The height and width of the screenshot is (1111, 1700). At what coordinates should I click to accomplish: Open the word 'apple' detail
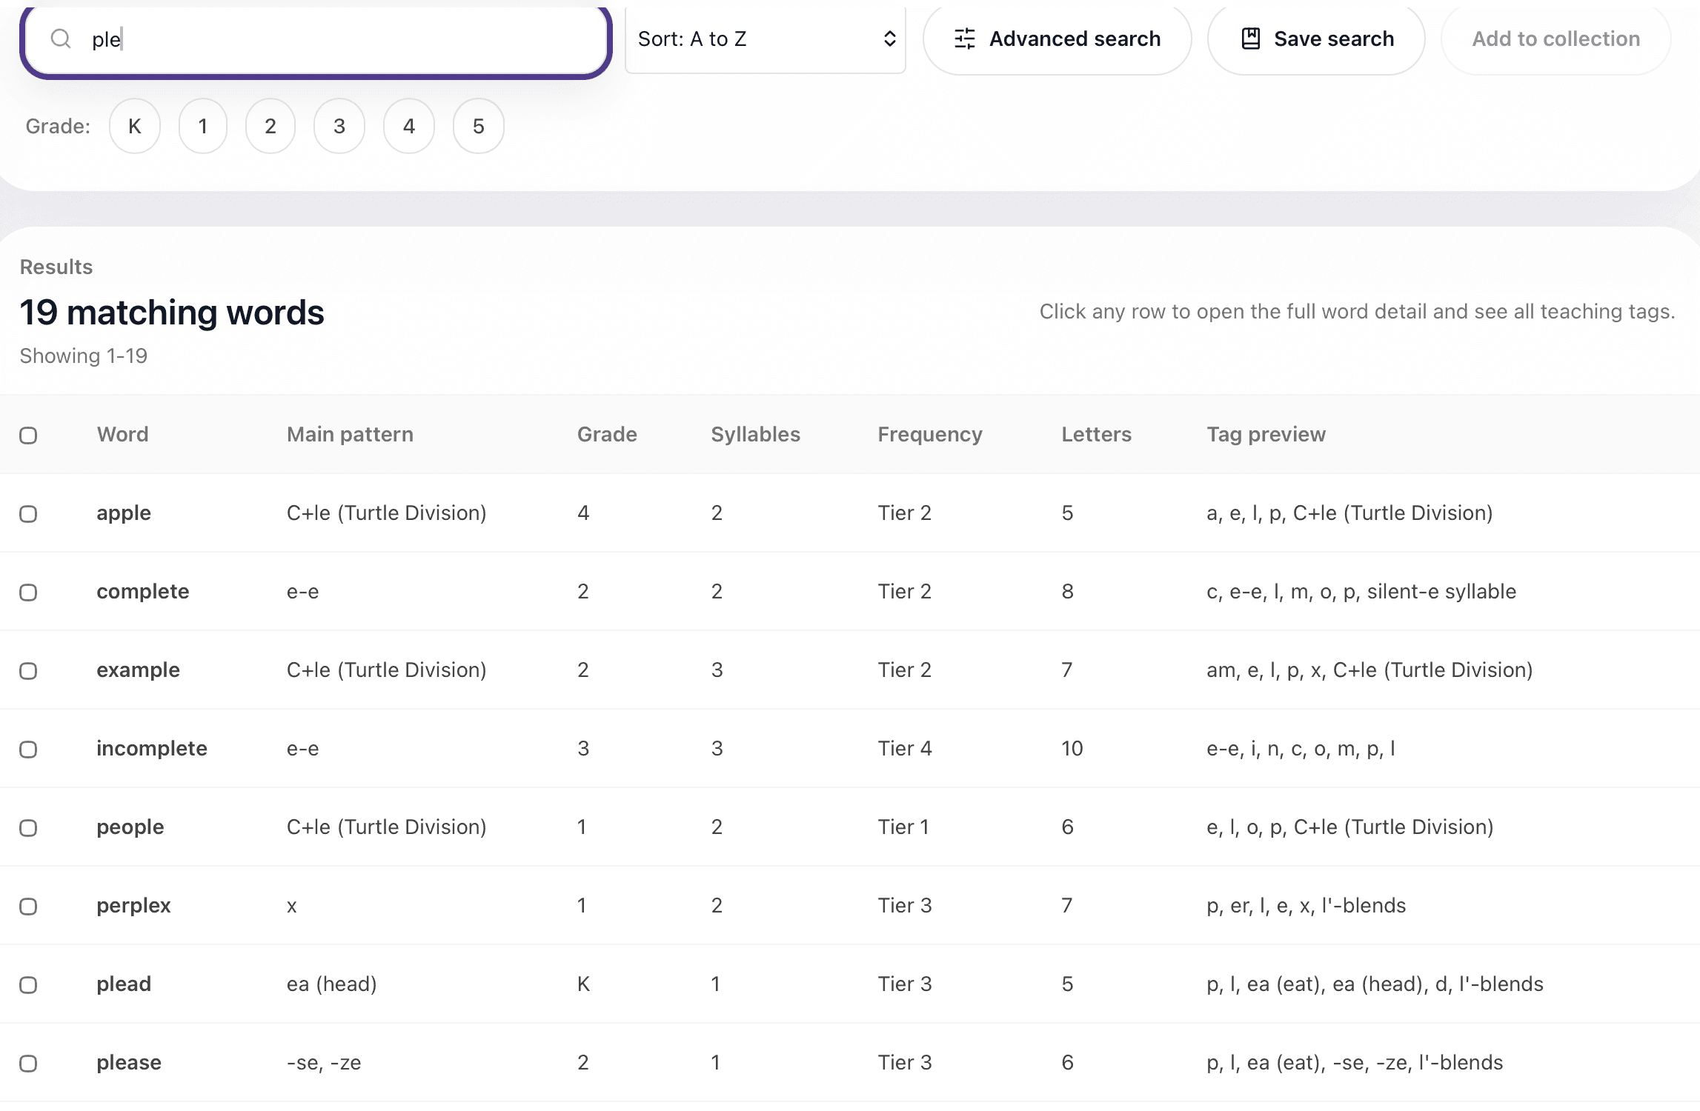pyautogui.click(x=124, y=513)
